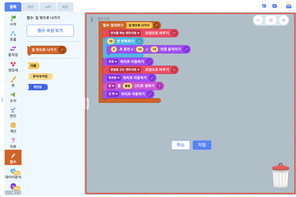Collapse the block palette with center handle
Image resolution: width=296 pixels, height=197 pixels.
pos(87,103)
